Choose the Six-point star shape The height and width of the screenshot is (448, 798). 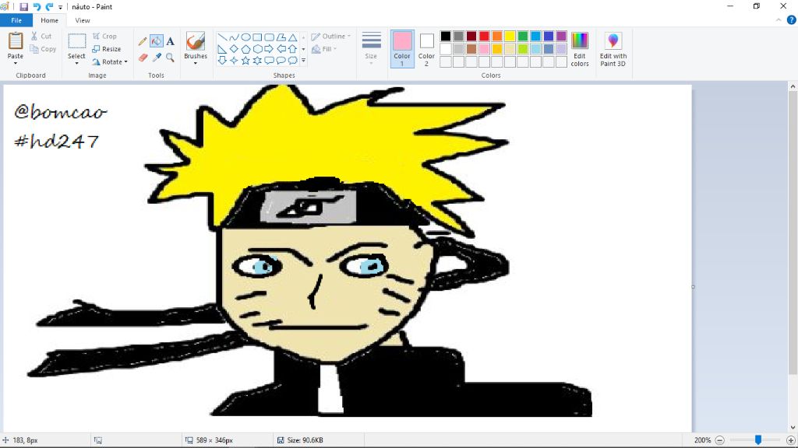[257, 61]
